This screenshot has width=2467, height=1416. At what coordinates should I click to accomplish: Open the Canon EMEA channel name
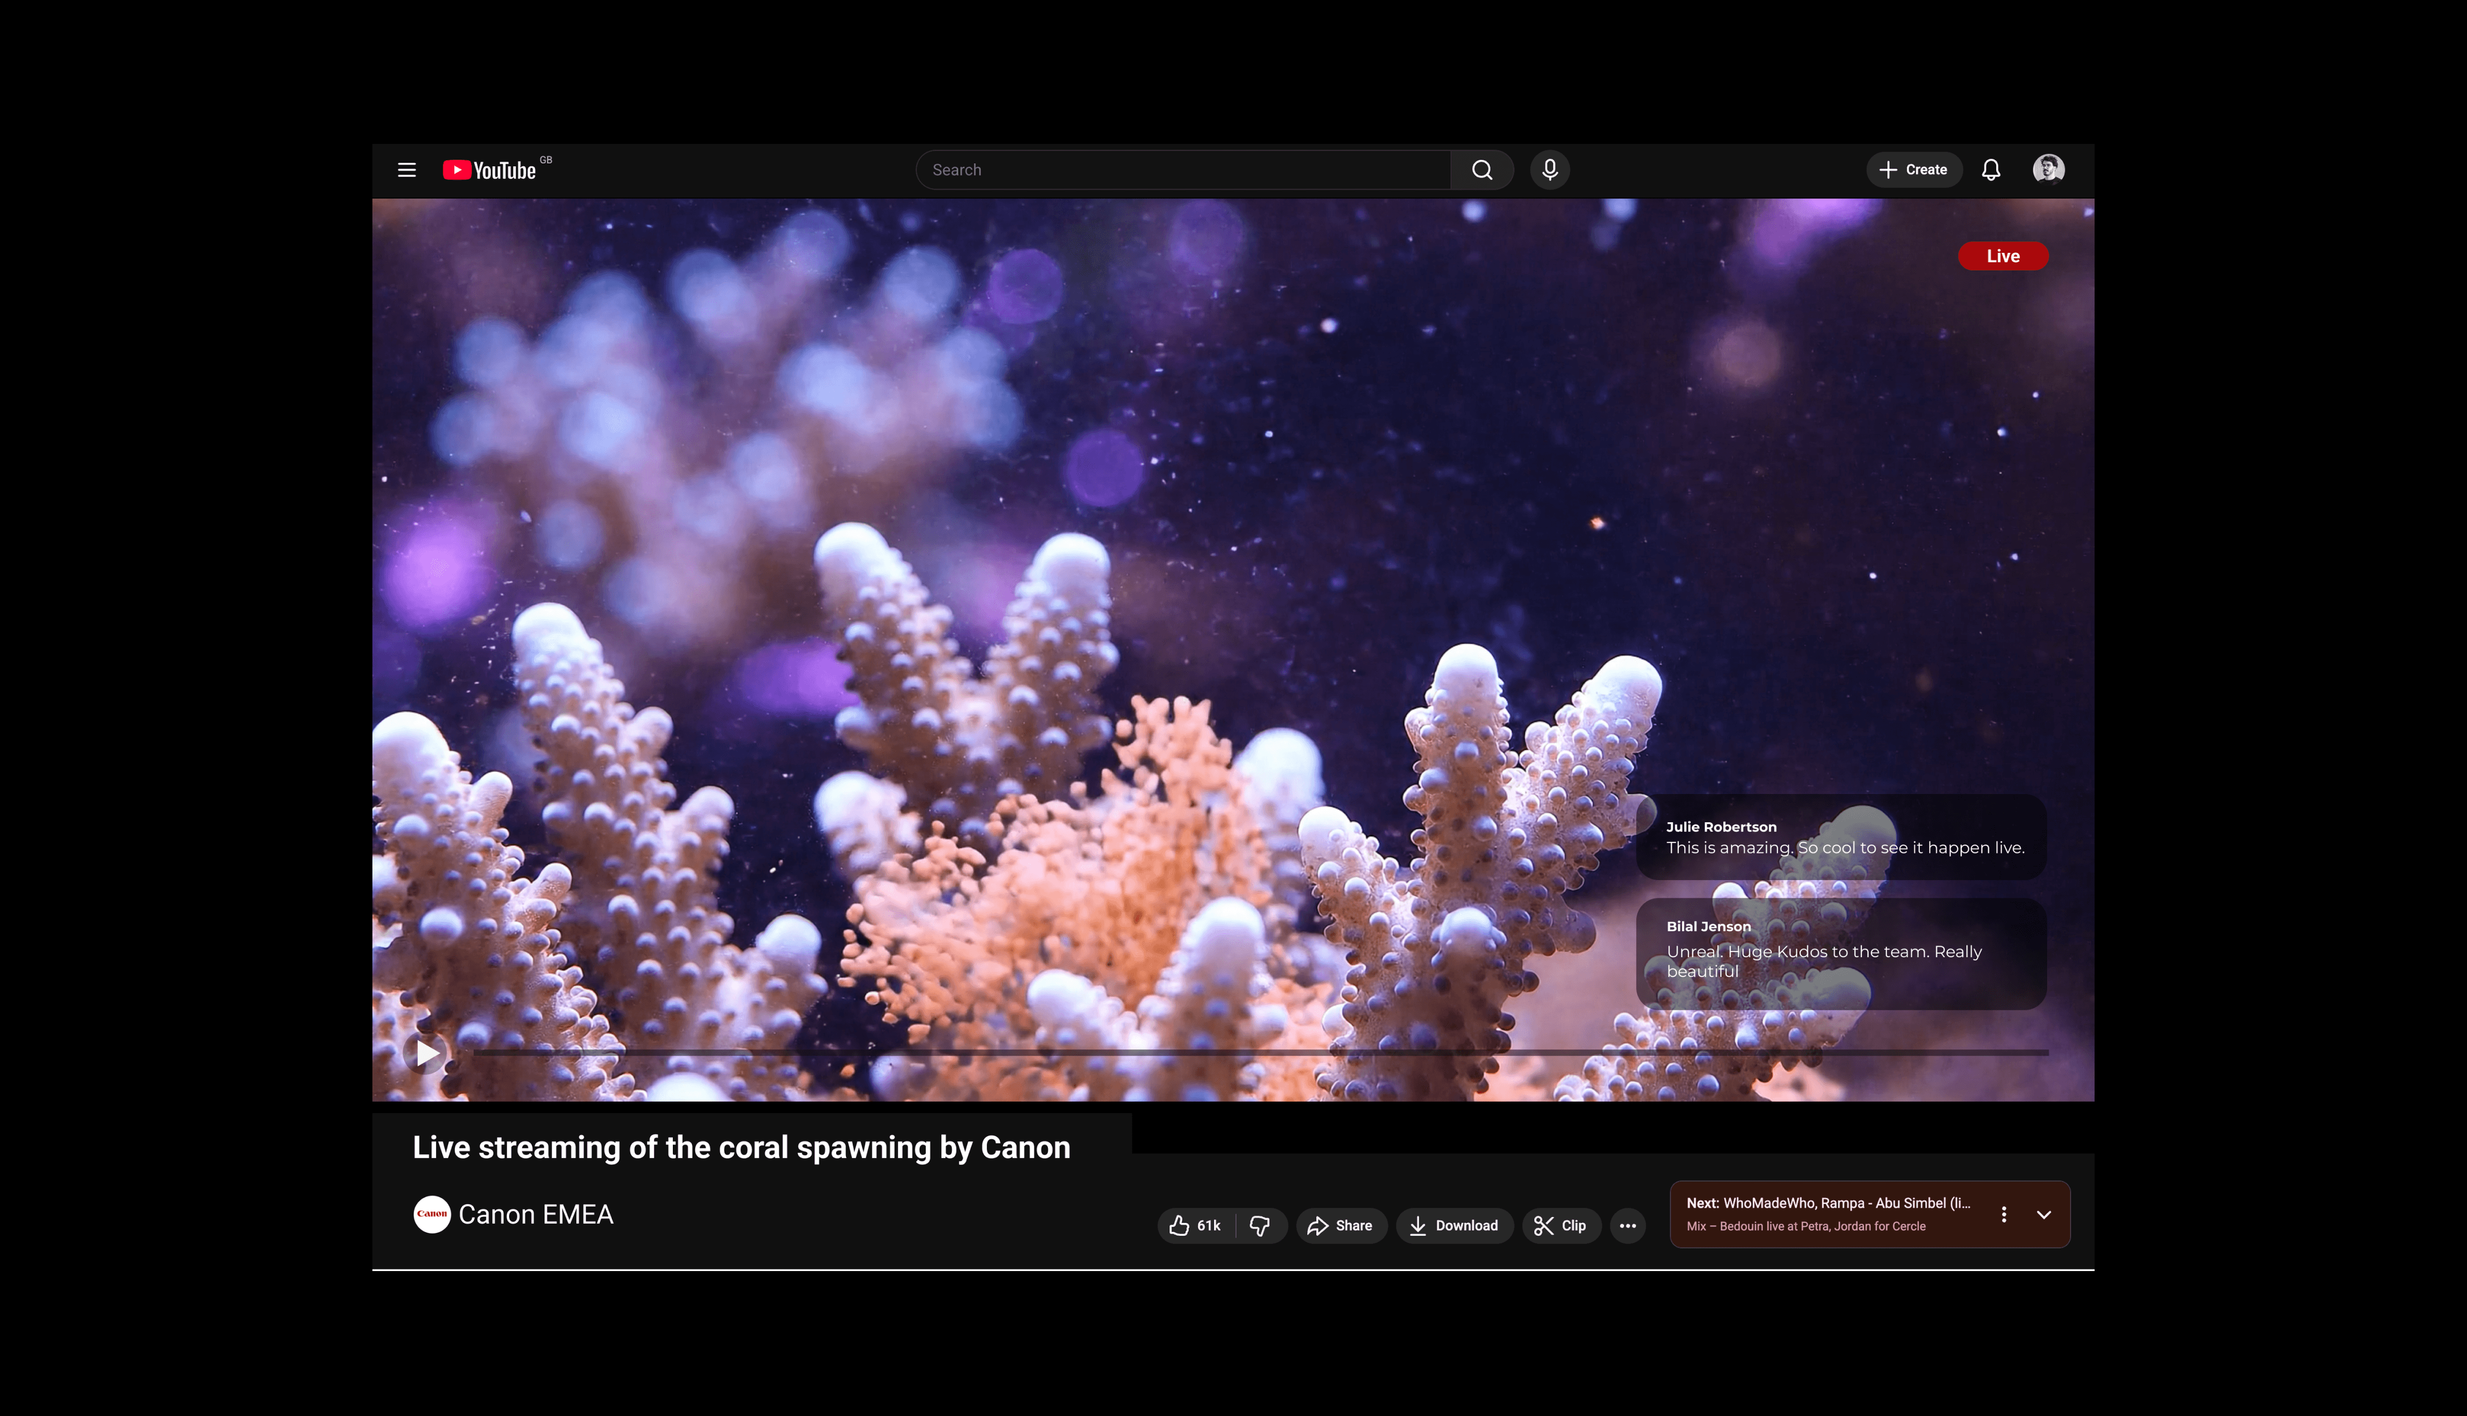point(536,1215)
